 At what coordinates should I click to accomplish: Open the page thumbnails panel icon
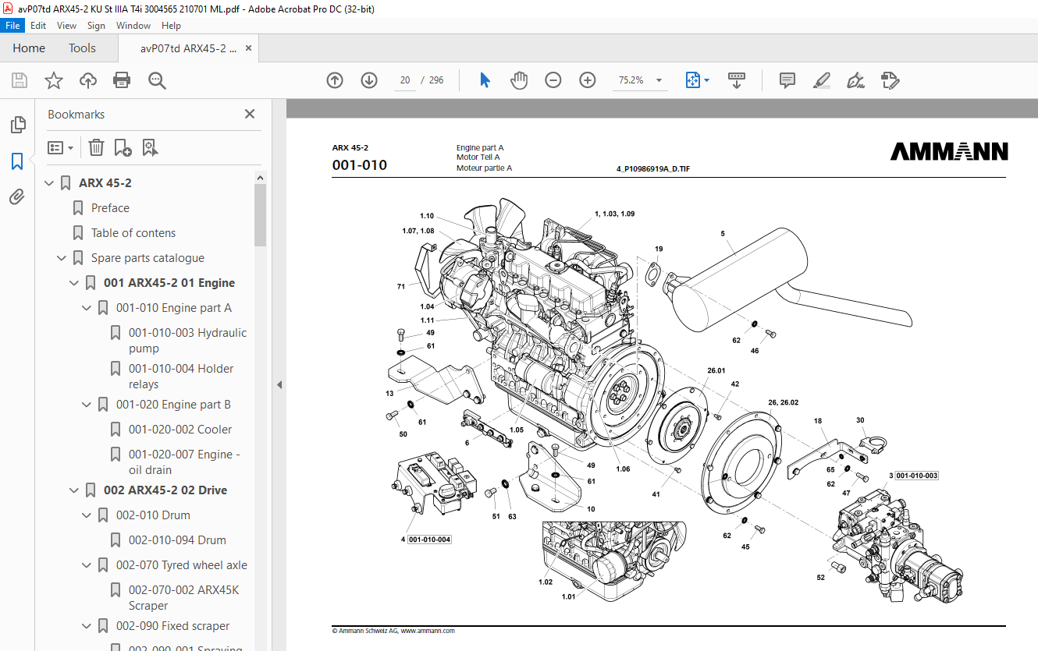click(x=17, y=125)
